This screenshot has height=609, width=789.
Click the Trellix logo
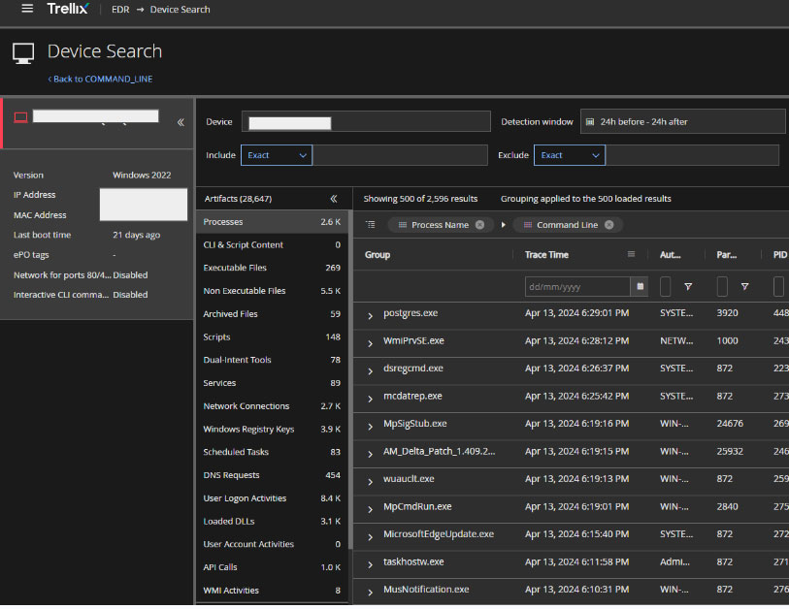coord(68,9)
